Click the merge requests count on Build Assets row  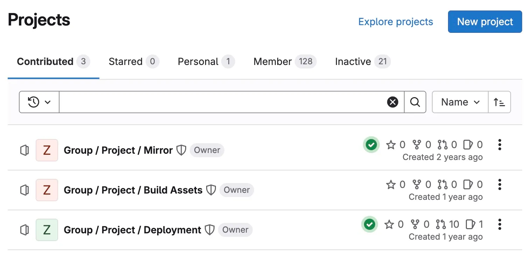click(x=447, y=184)
